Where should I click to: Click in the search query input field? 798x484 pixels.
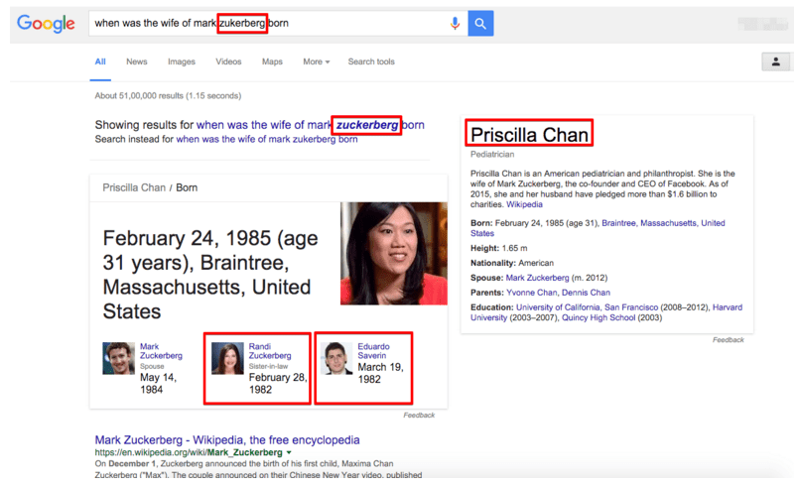(268, 24)
